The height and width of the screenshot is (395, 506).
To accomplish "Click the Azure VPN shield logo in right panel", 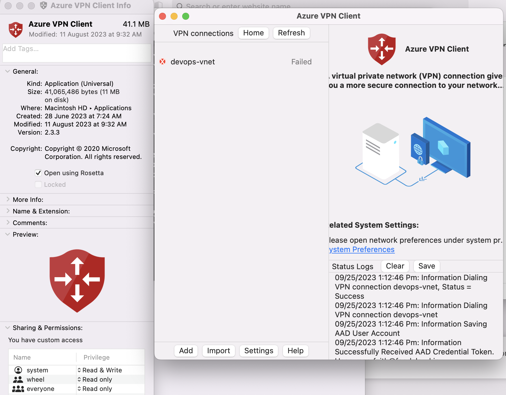I will pos(382,49).
